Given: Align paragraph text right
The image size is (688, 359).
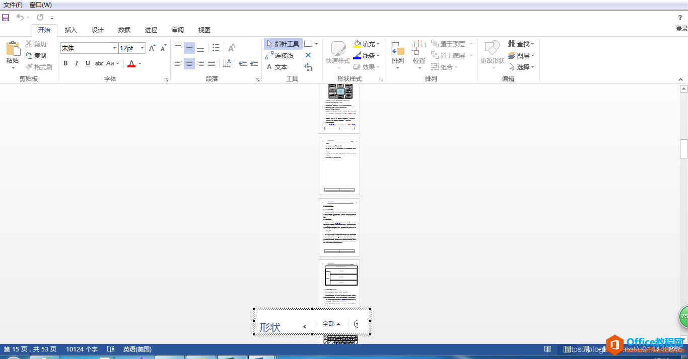Looking at the screenshot, I should tap(200, 63).
